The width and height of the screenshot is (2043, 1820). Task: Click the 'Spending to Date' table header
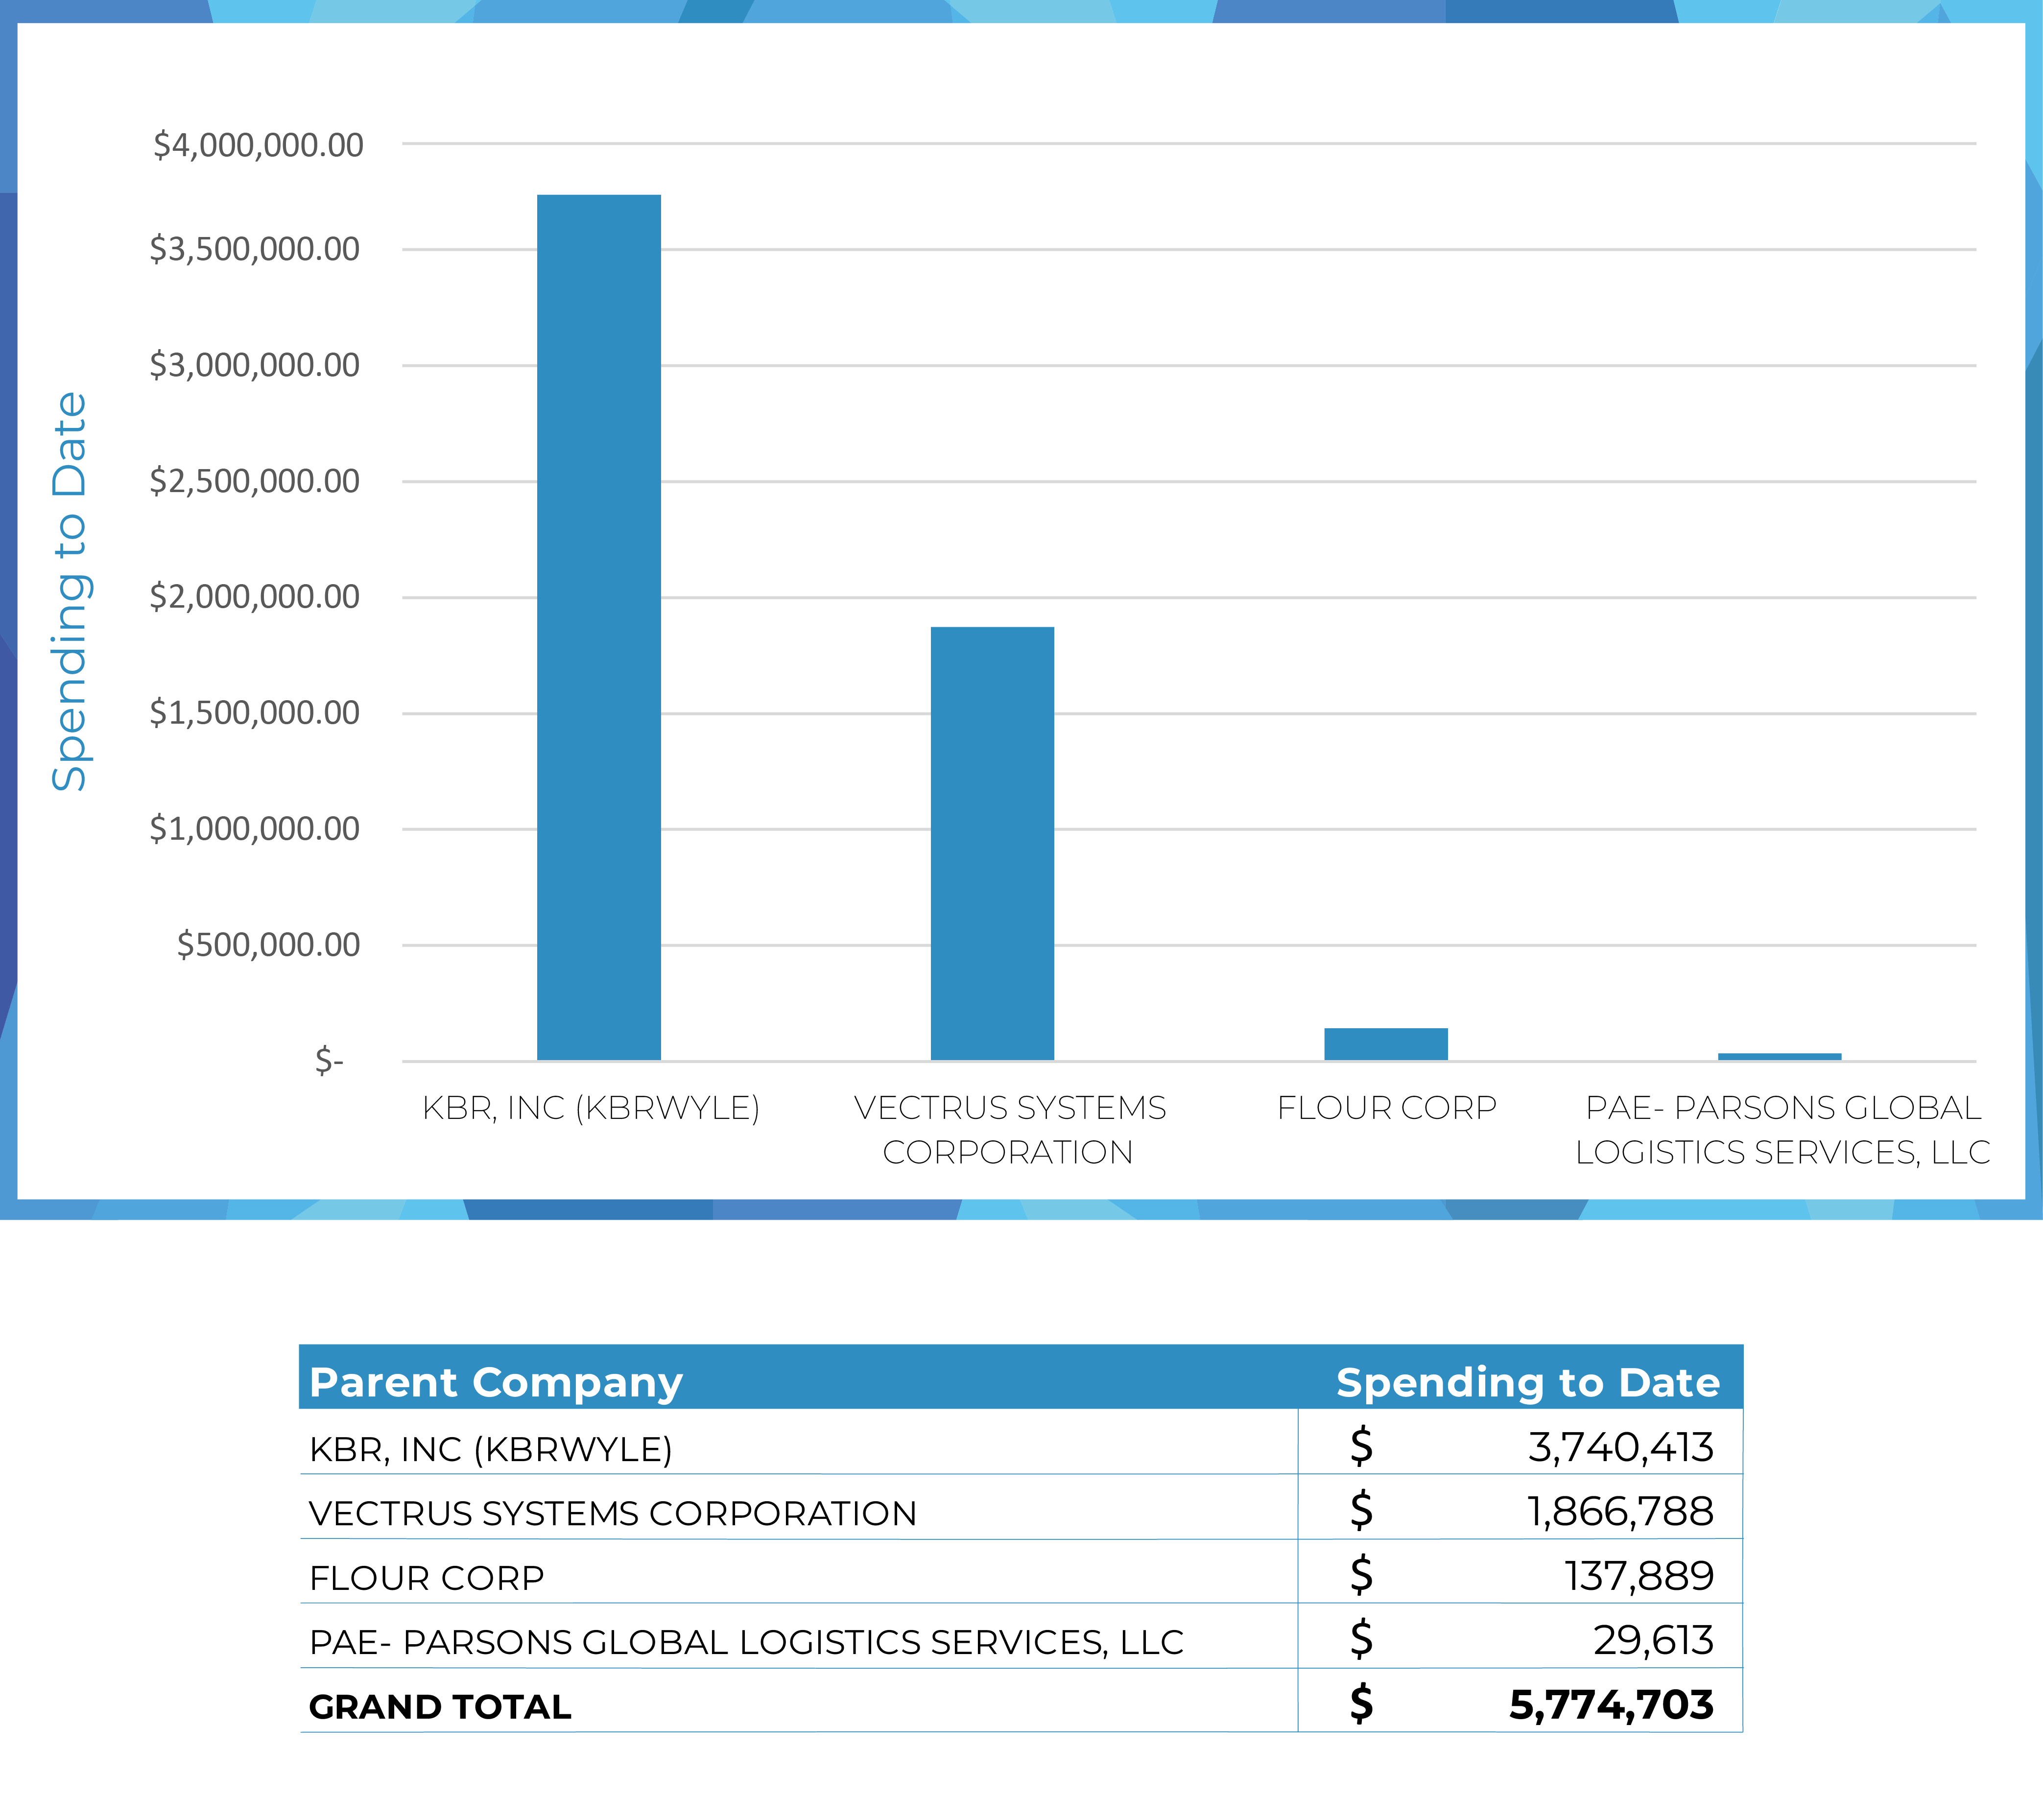tap(1528, 1383)
